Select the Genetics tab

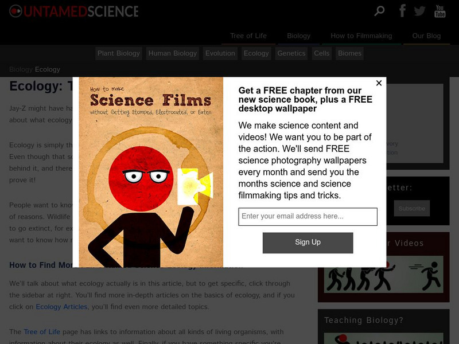291,53
